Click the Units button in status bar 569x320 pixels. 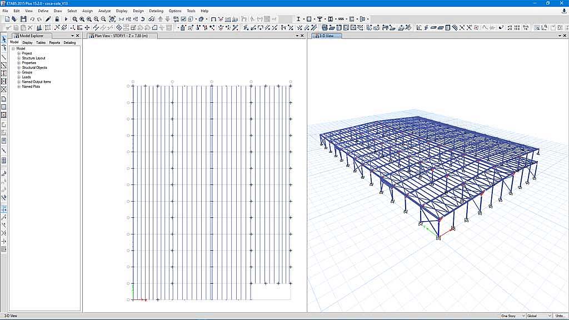[560, 316]
